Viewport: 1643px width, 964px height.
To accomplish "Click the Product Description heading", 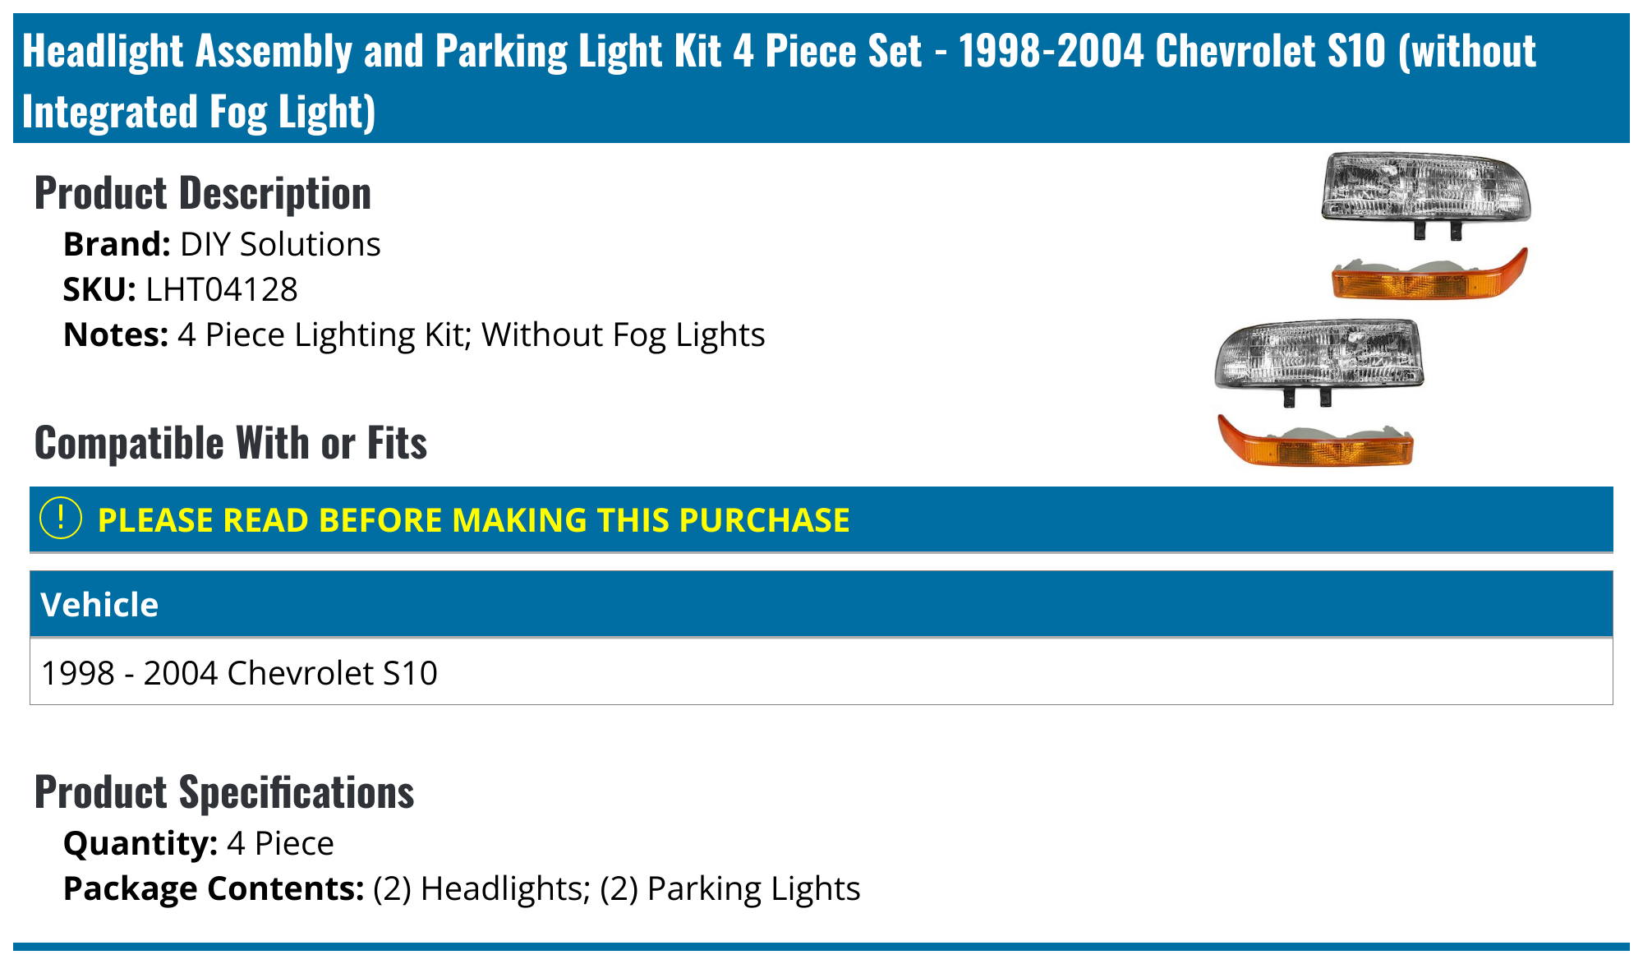I will [203, 194].
